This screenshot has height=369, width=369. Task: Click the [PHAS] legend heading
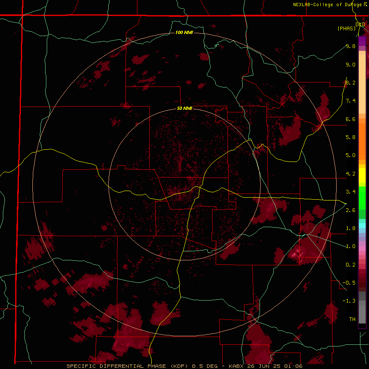click(x=346, y=28)
